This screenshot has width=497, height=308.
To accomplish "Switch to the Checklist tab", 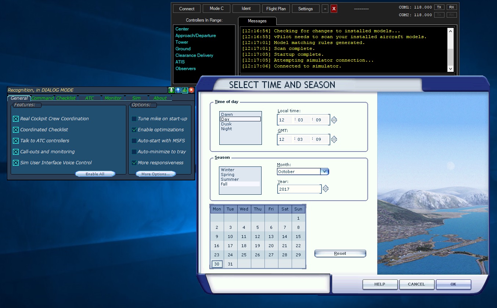I will 66,98.
